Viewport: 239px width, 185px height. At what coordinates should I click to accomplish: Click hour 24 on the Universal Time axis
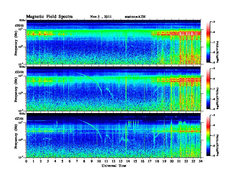pyautogui.click(x=201, y=161)
